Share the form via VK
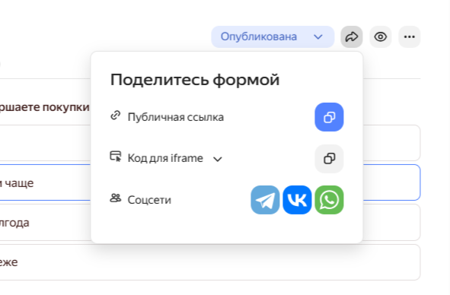 click(x=297, y=200)
